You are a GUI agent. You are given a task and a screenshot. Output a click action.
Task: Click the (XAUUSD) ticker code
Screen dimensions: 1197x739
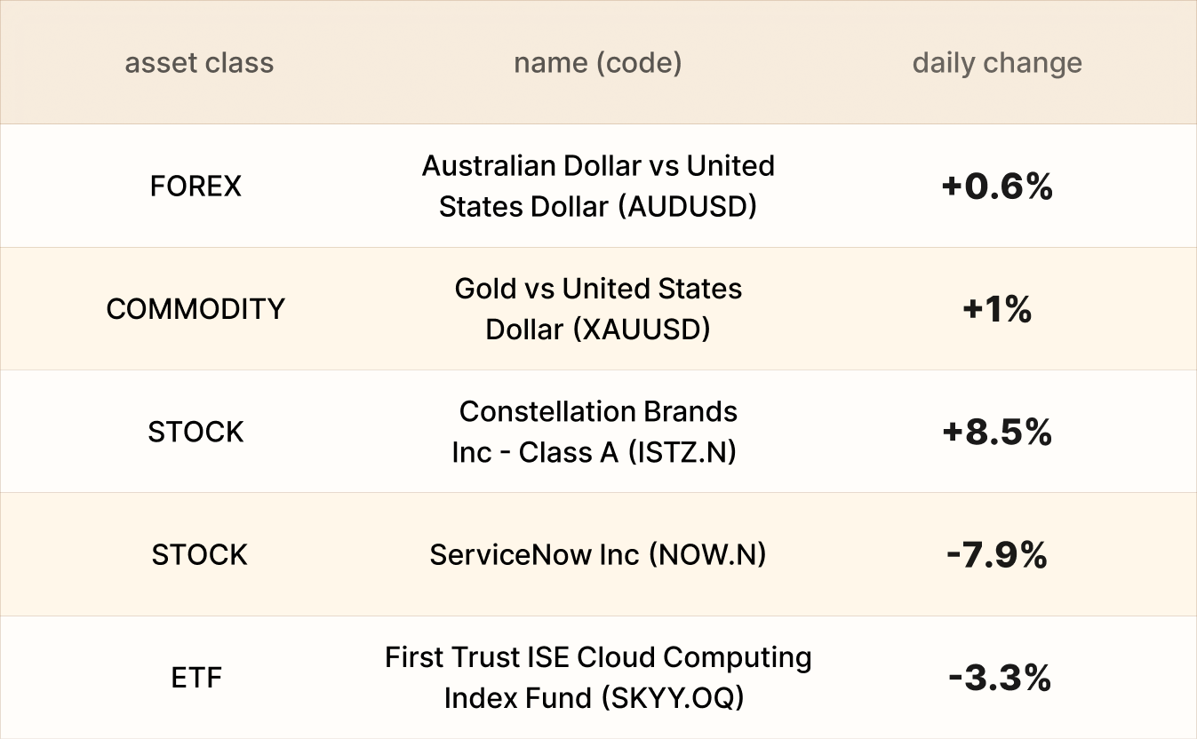pyautogui.click(x=642, y=330)
